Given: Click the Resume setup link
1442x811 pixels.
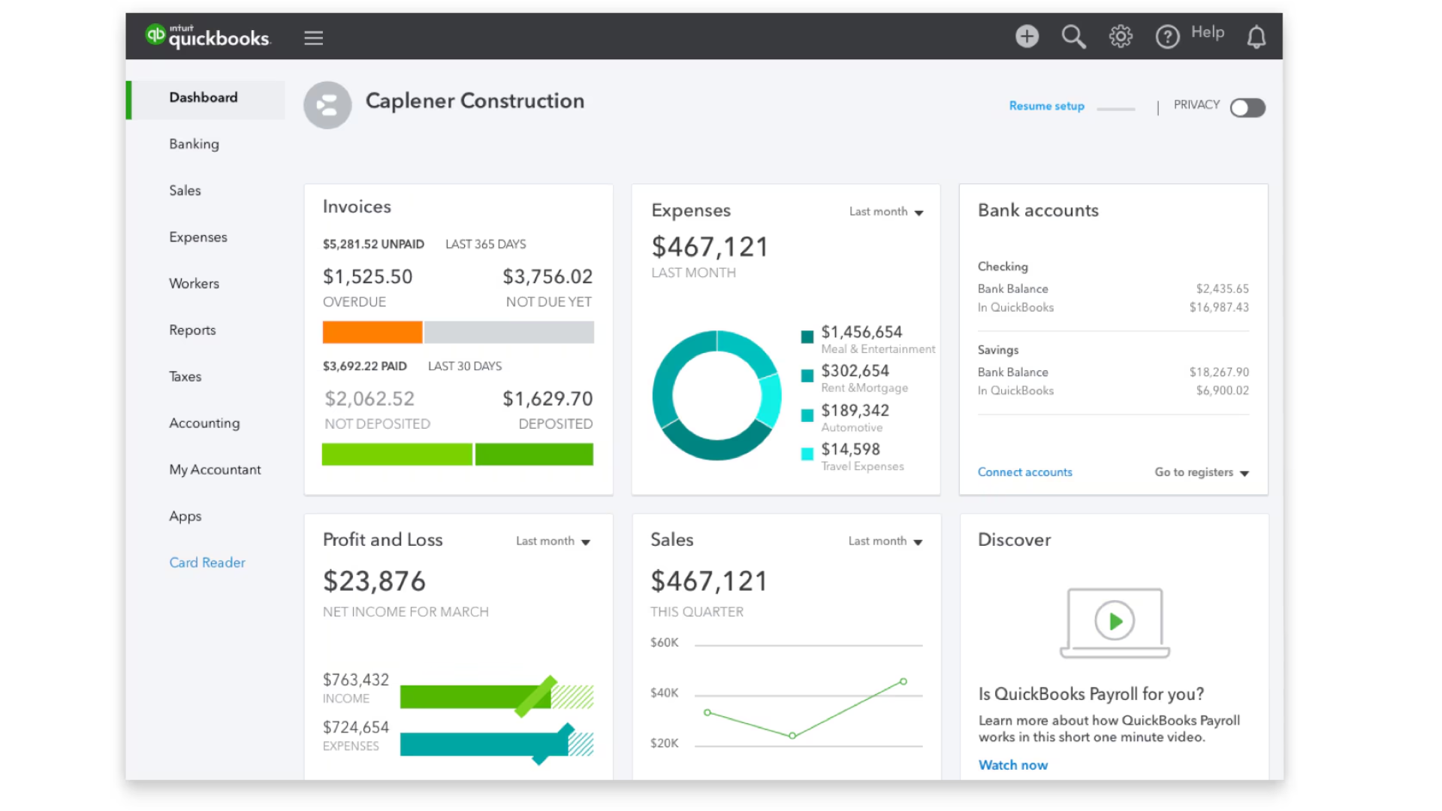Looking at the screenshot, I should [1046, 106].
